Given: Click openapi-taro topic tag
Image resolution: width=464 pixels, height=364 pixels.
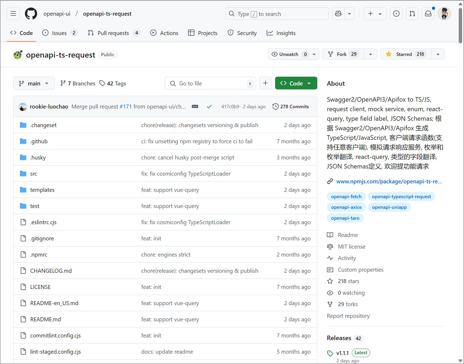Looking at the screenshot, I should coord(345,218).
